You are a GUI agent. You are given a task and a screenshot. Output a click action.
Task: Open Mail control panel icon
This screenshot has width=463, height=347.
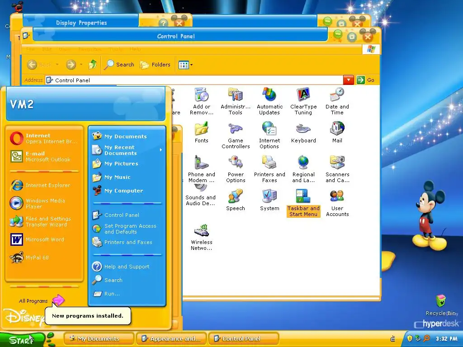337,132
